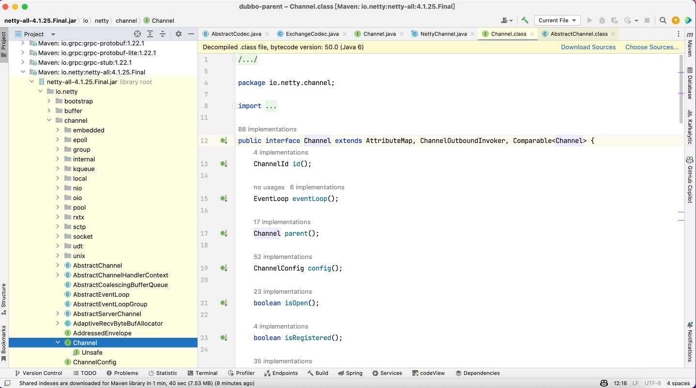The height and width of the screenshot is (388, 696).
Task: Open the Kafkalytic tool window
Action: (690, 128)
